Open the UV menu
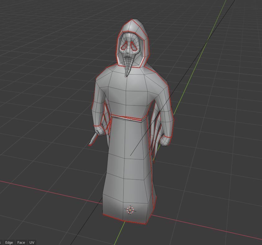 (x=32, y=243)
